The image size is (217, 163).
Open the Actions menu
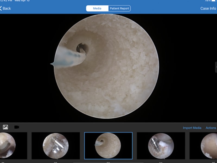211,128
